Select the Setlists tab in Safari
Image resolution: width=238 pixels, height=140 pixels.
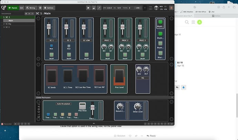pos(216,16)
